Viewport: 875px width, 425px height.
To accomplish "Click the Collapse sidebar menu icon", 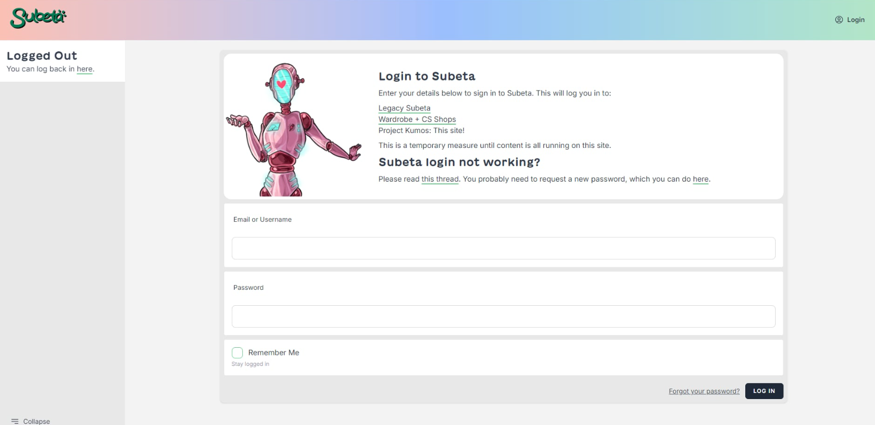I will pyautogui.click(x=15, y=421).
